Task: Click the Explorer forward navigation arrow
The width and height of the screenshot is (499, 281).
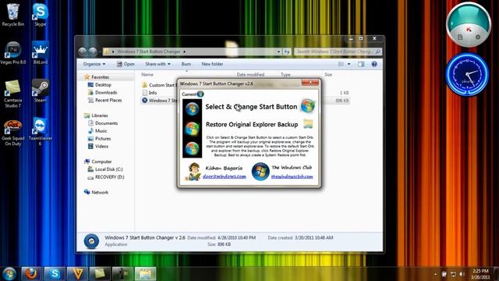Action: pyautogui.click(x=93, y=52)
